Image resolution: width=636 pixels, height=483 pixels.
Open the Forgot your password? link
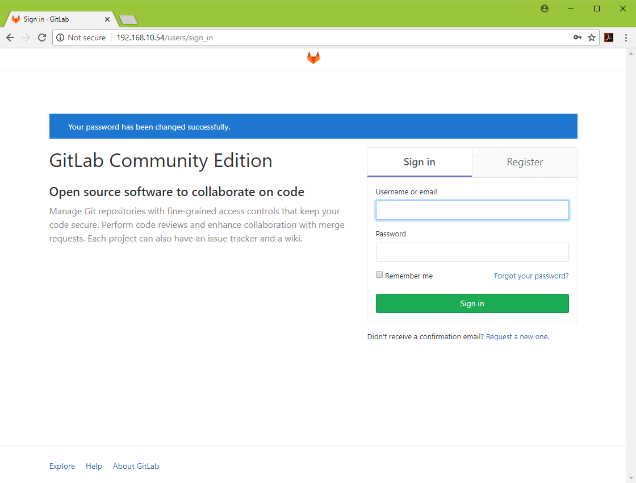[532, 276]
